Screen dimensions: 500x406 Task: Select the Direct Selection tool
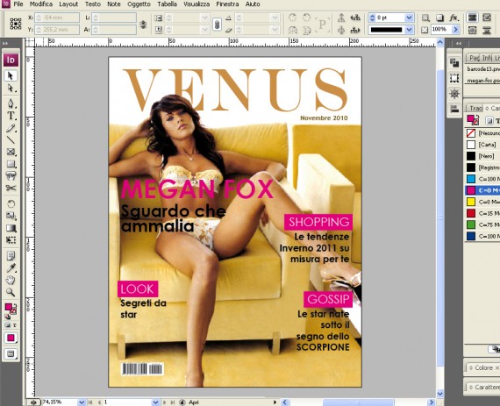tap(11, 89)
